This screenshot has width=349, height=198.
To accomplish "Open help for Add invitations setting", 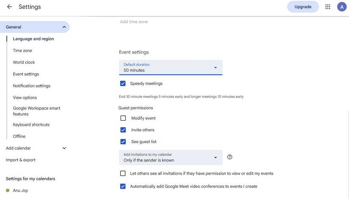I will (230, 157).
